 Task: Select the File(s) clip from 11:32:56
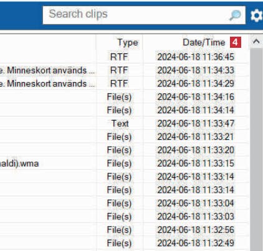click(x=124, y=230)
